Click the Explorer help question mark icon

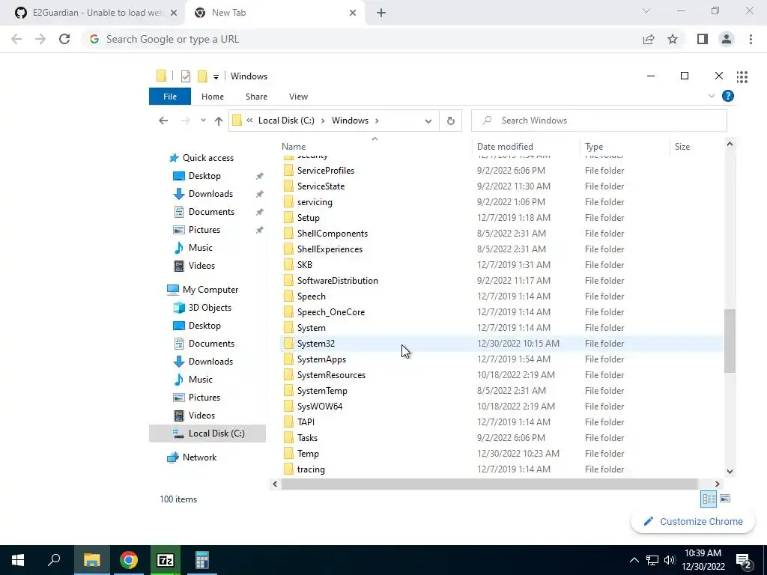coord(728,97)
